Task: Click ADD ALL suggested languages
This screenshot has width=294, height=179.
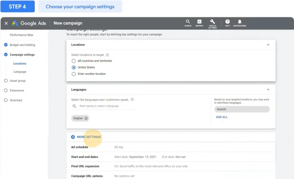Action: 222,117
